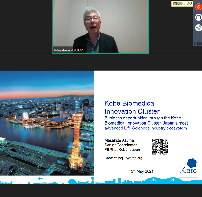202x197 pixels.
Task: Click the 'Senior Coordinator' text on slide
Action: coord(121,145)
